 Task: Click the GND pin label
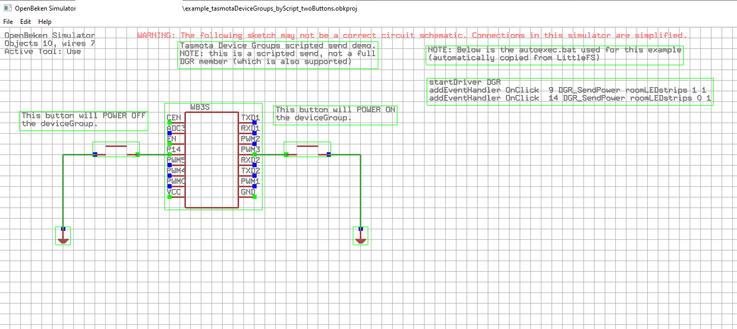coord(248,192)
